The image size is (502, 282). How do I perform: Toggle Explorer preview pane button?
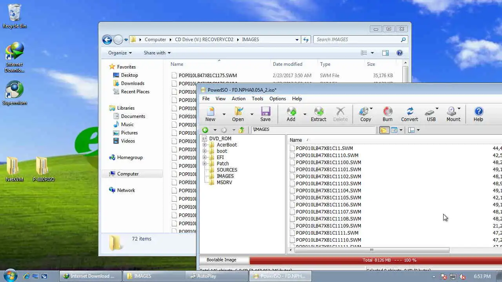pyautogui.click(x=386, y=53)
